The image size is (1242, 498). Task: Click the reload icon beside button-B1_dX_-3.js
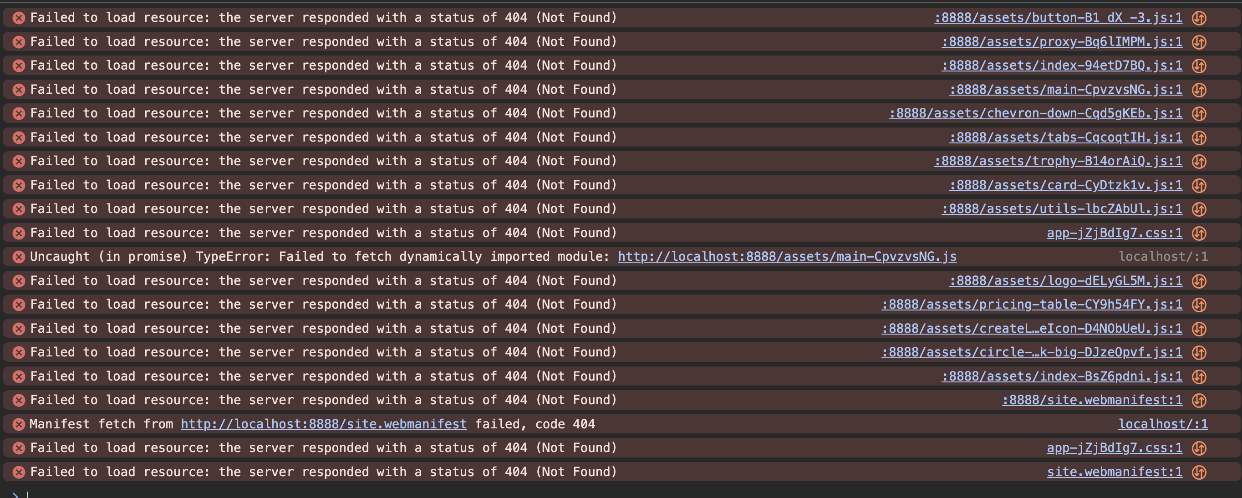pos(1199,18)
